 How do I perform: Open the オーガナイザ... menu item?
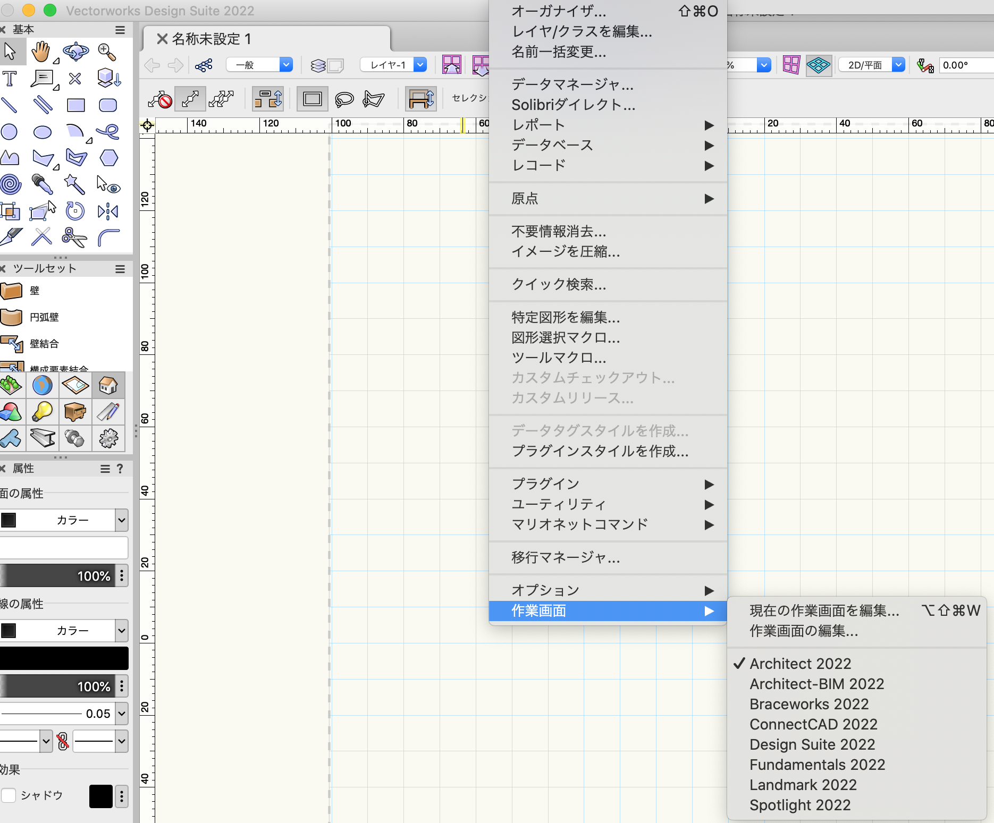608,11
